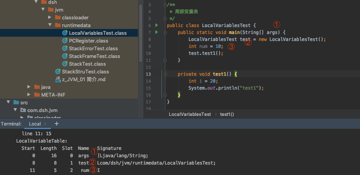The height and width of the screenshot is (175, 360).
Task: Select the PCRegister.class file icon
Action: tap(65, 41)
